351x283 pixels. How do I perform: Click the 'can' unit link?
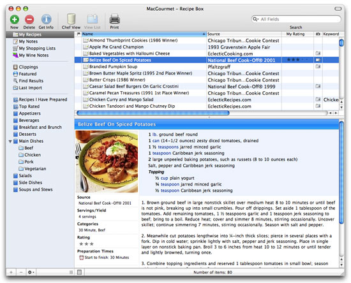(x=156, y=141)
